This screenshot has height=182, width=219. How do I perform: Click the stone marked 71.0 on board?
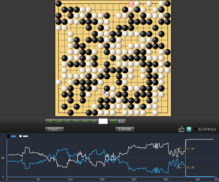point(107,95)
